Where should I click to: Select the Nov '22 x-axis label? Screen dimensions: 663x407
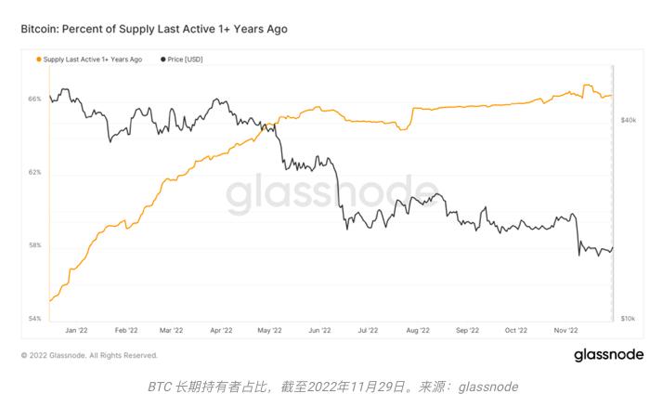pos(566,330)
